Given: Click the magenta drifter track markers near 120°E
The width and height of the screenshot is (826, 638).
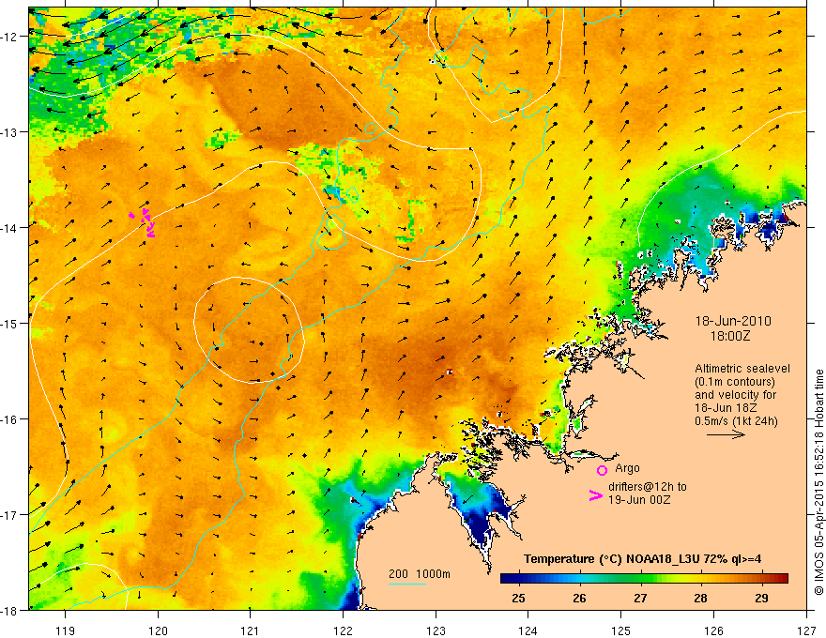Looking at the screenshot, I should tap(144, 222).
